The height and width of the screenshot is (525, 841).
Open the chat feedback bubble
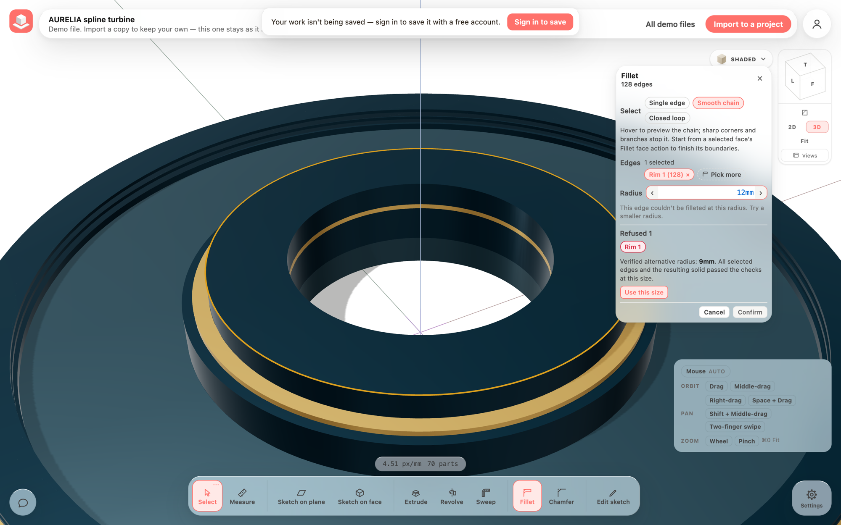click(23, 502)
